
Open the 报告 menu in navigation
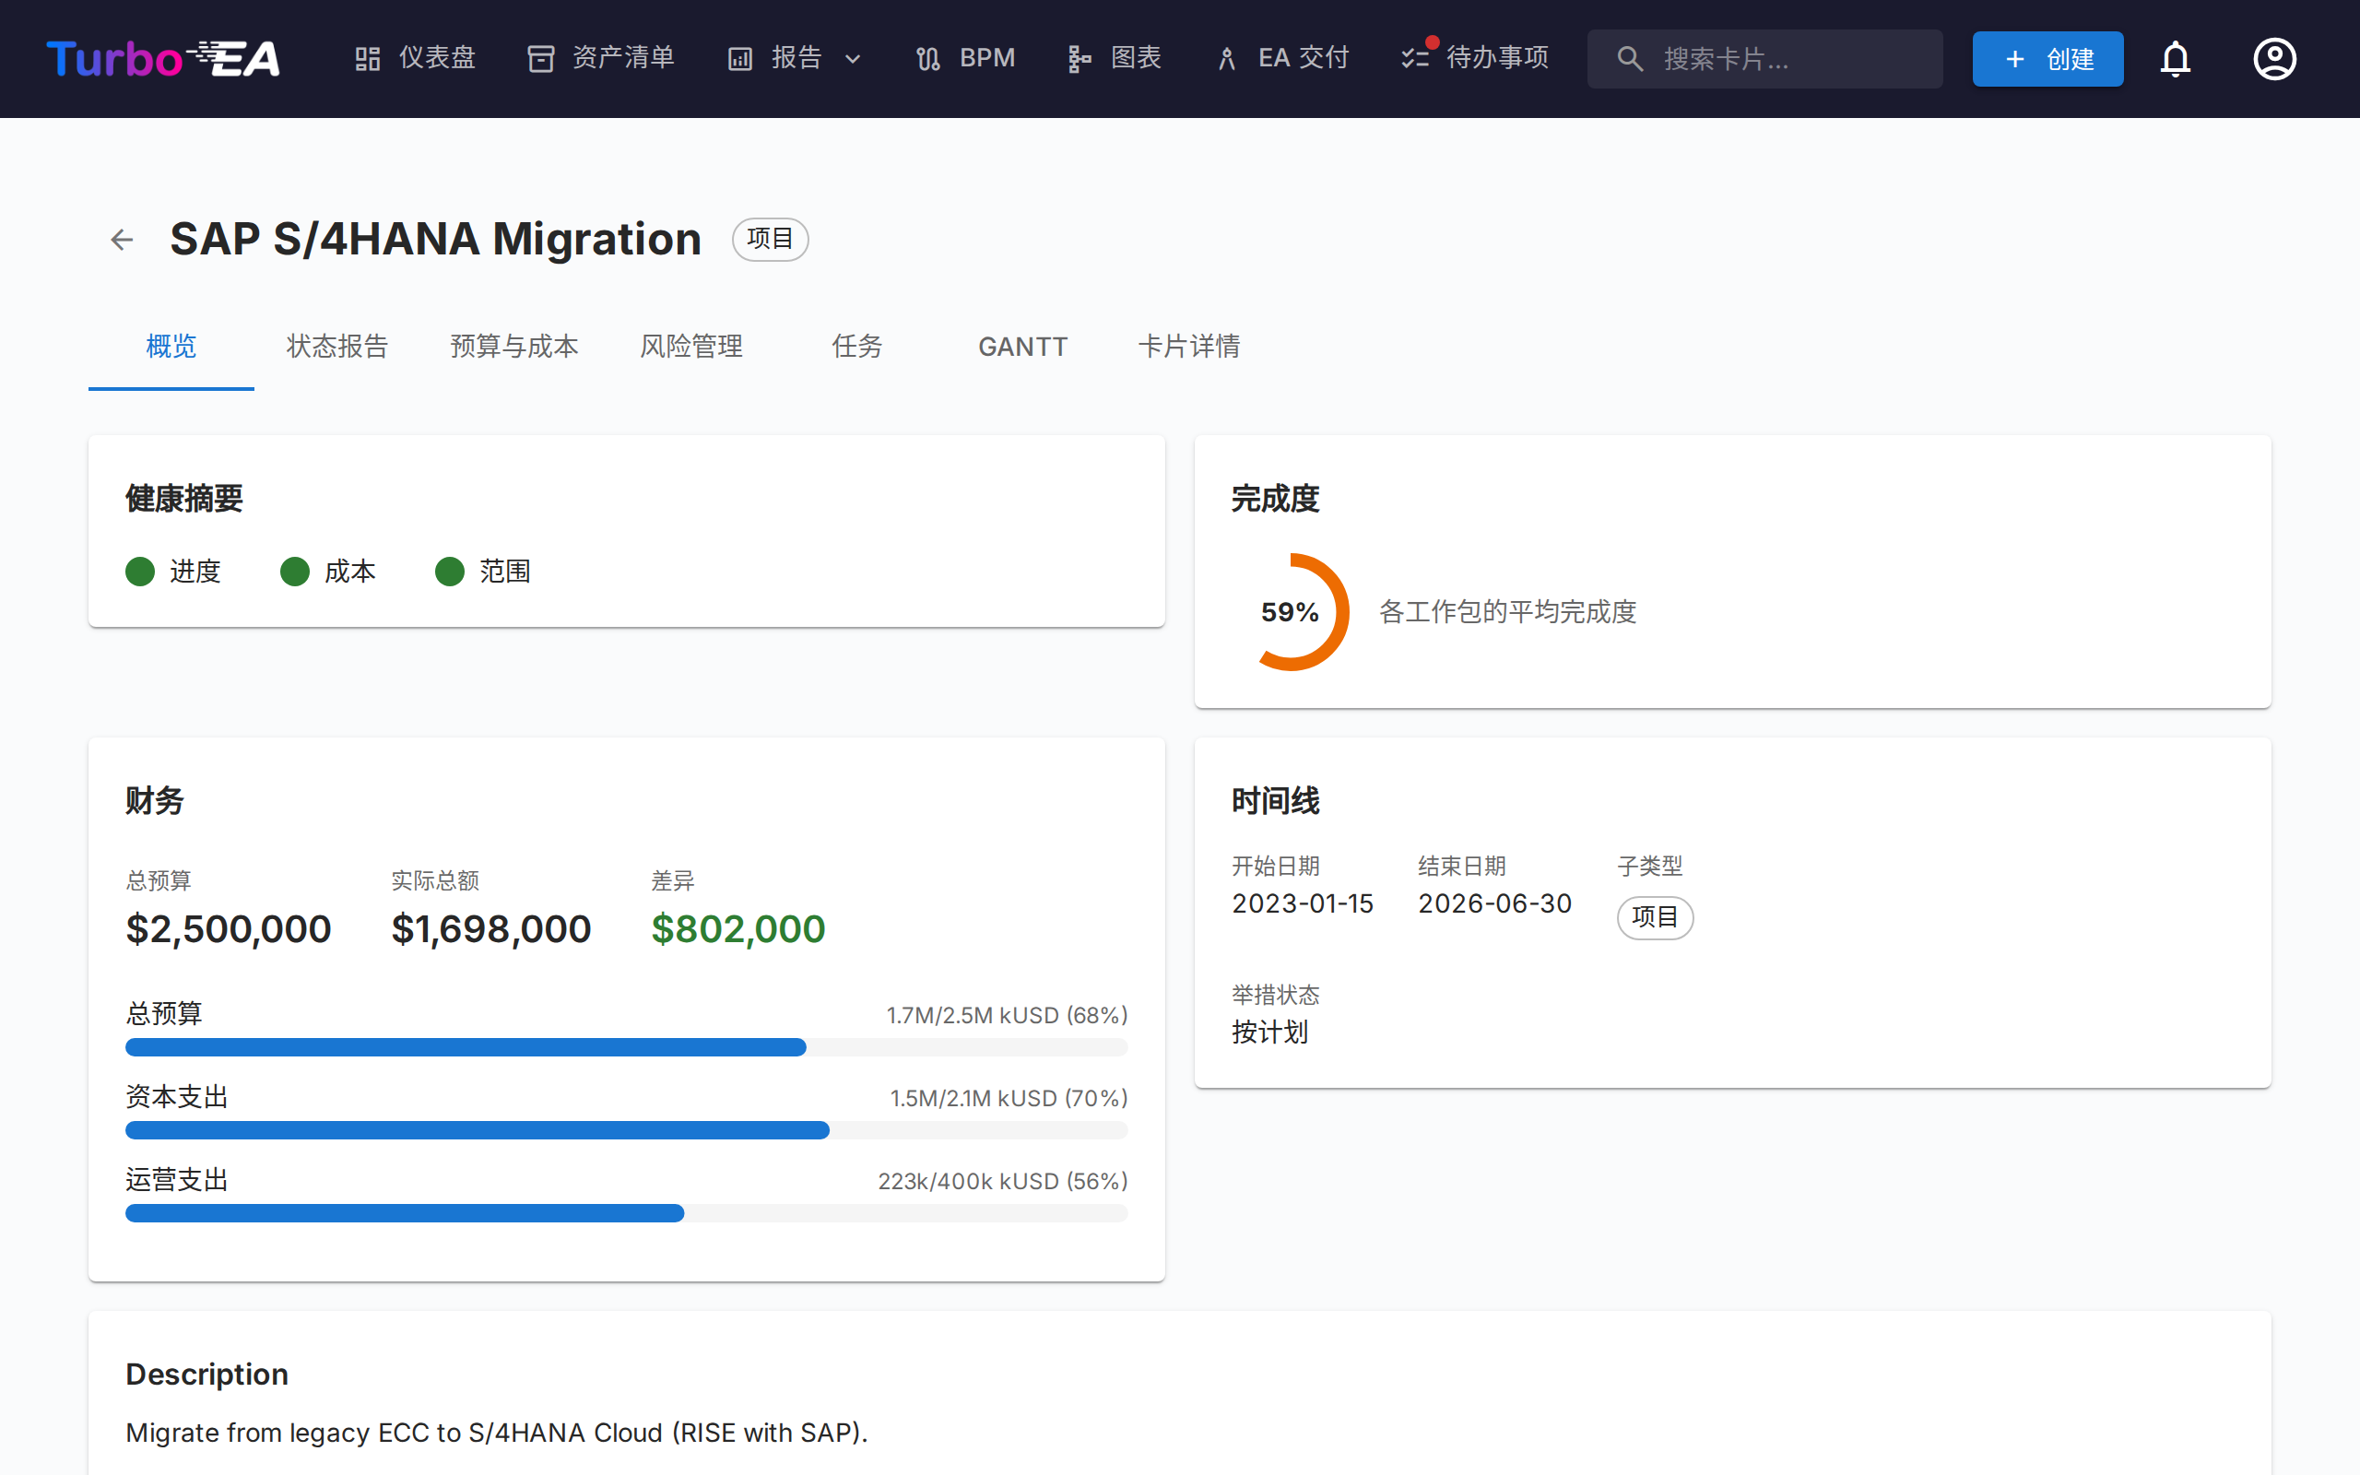coord(795,58)
